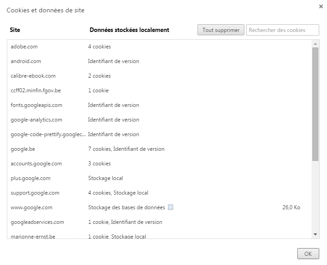Focus the Rechercher des cookies search field
This screenshot has width=327, height=265.
[283, 30]
